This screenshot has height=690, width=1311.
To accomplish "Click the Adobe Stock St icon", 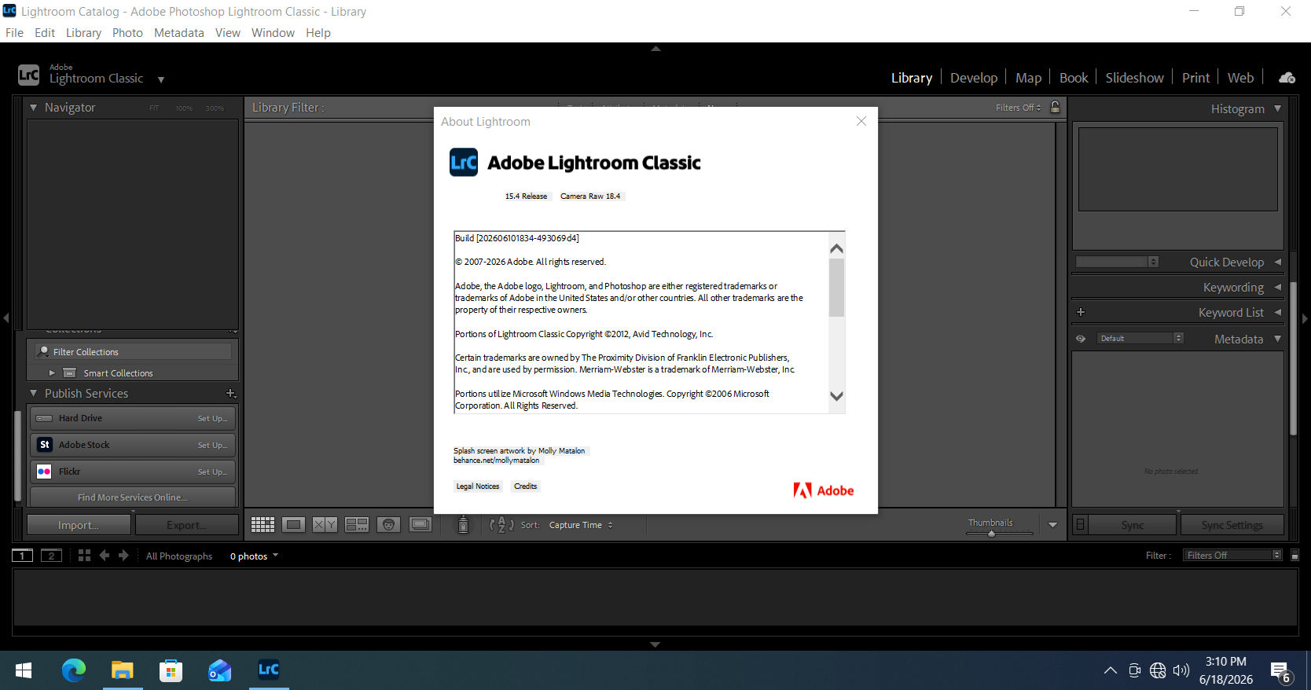I will tap(45, 445).
